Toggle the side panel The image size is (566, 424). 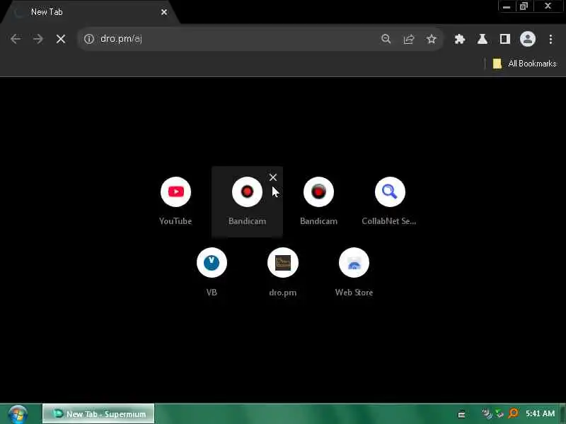click(x=505, y=39)
